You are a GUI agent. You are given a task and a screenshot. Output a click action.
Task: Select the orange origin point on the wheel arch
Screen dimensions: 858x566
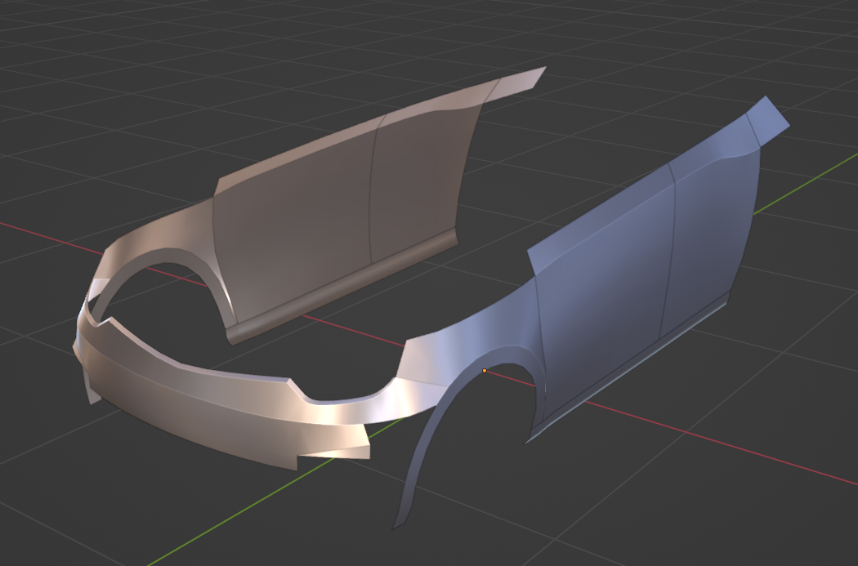pos(485,371)
